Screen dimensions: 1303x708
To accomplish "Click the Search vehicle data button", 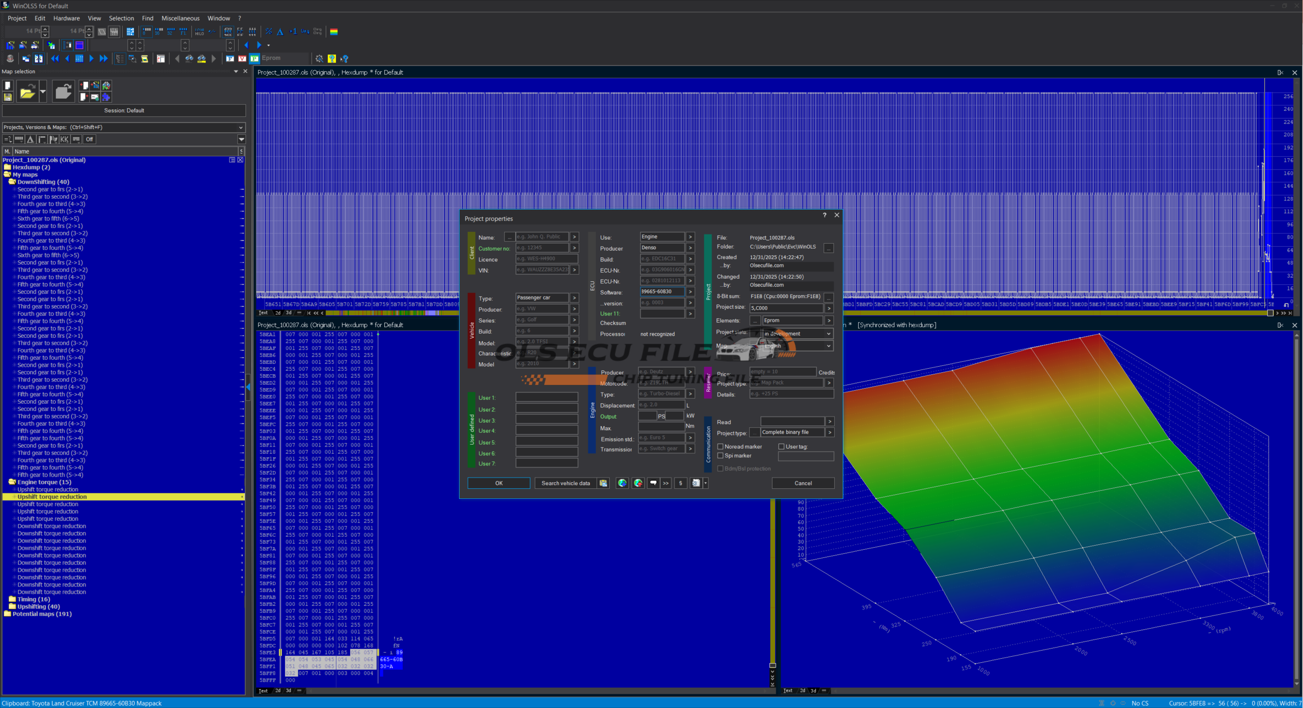I will [x=565, y=483].
